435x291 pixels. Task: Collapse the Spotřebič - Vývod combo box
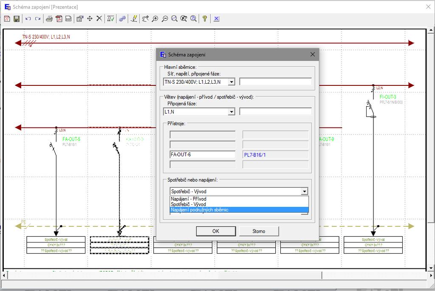click(304, 192)
